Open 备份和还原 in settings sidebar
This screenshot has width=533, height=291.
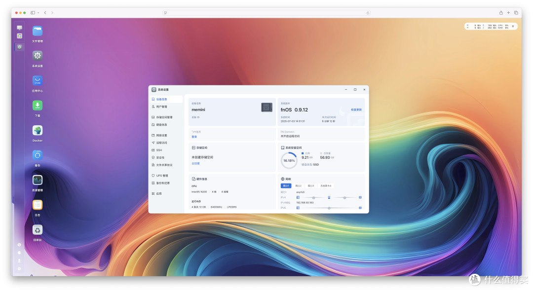[x=166, y=183]
